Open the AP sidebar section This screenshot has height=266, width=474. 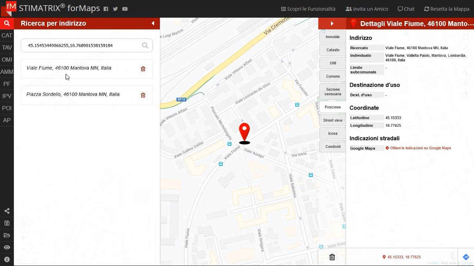point(7,120)
